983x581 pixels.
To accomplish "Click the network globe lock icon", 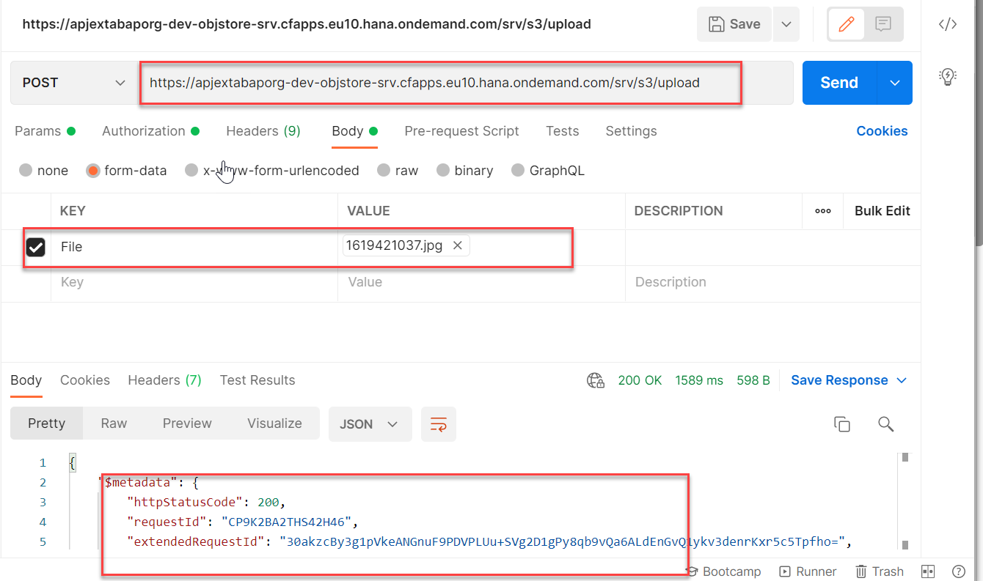I will 596,380.
